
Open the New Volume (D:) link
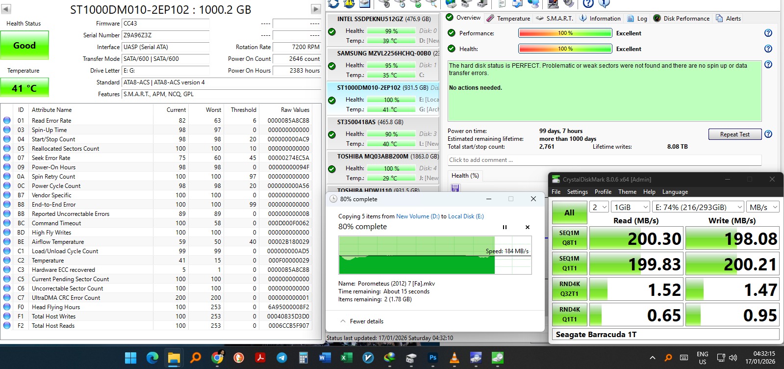pos(417,216)
